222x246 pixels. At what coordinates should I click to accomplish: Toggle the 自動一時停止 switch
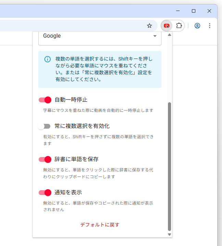click(45, 100)
